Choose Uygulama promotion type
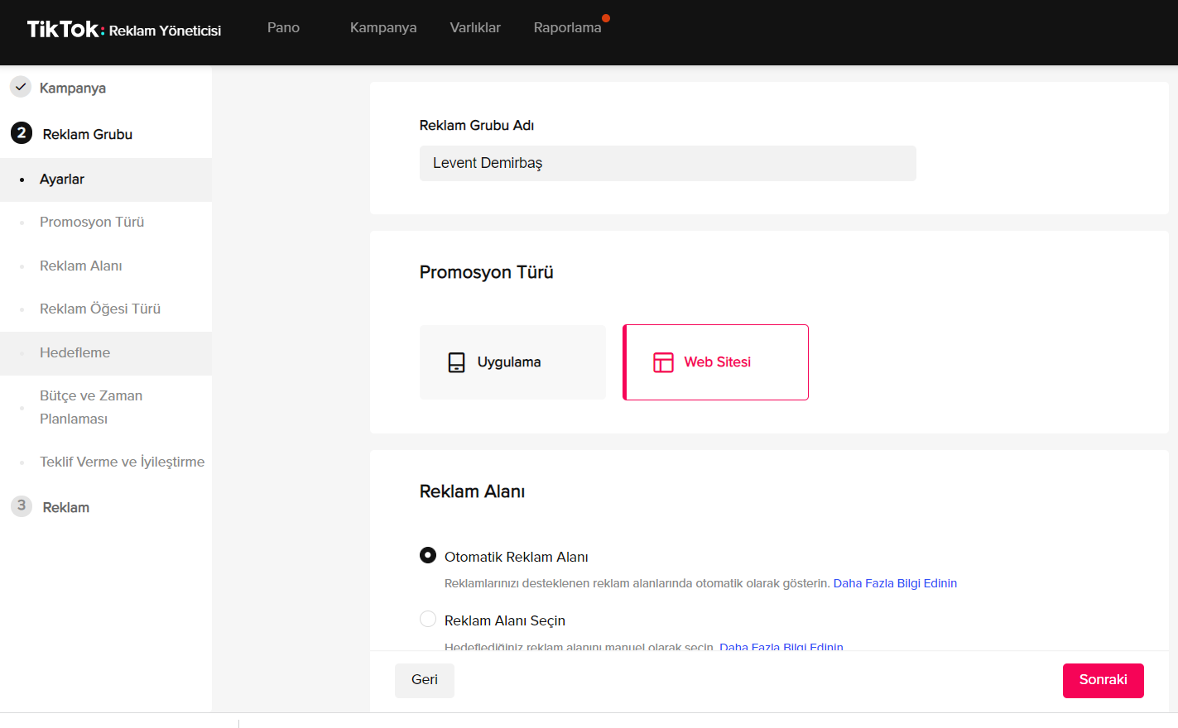 [x=512, y=362]
